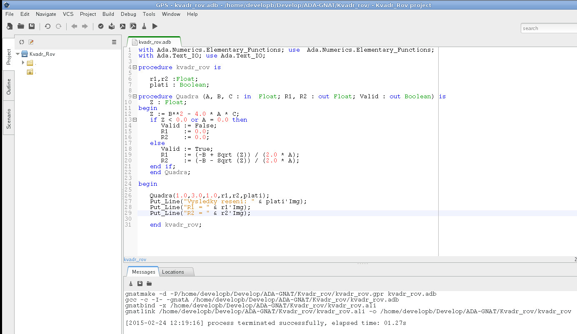Click the compile file icon in toolbar
This screenshot has width=577, height=334.
click(112, 26)
